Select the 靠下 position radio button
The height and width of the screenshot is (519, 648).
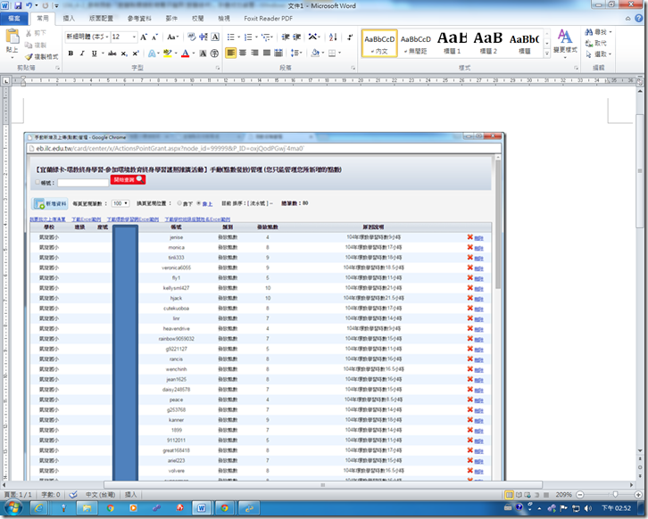tap(179, 203)
